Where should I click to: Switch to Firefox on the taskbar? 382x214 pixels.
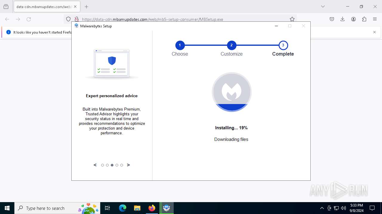(152, 208)
